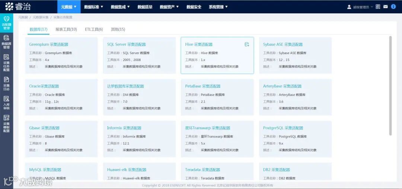Screen dimensions: 402x189
Task: Open Greenplum 采集适配器 card title
Action: tap(49, 45)
